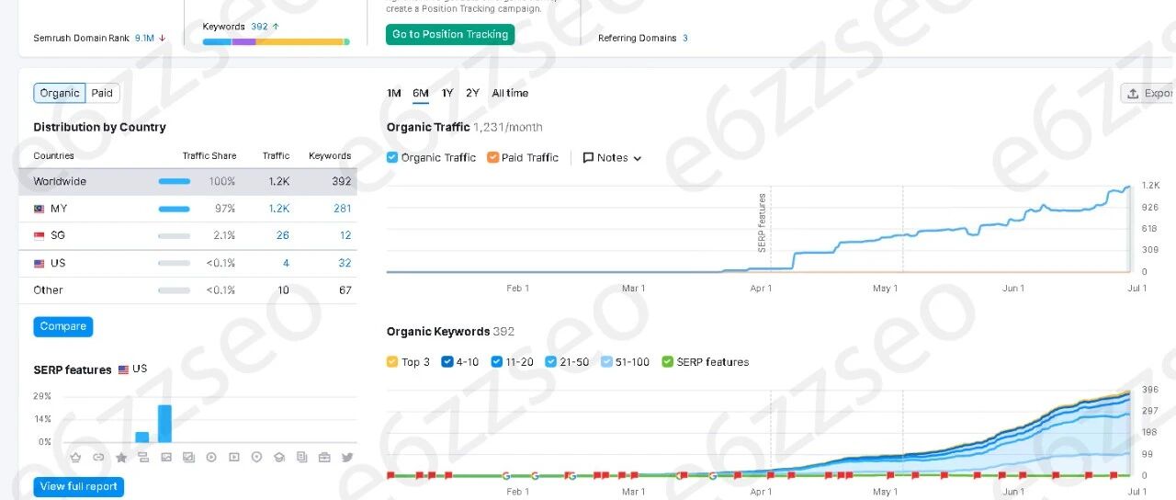
Task: Click the Go to Position Tracking button
Action: point(450,34)
